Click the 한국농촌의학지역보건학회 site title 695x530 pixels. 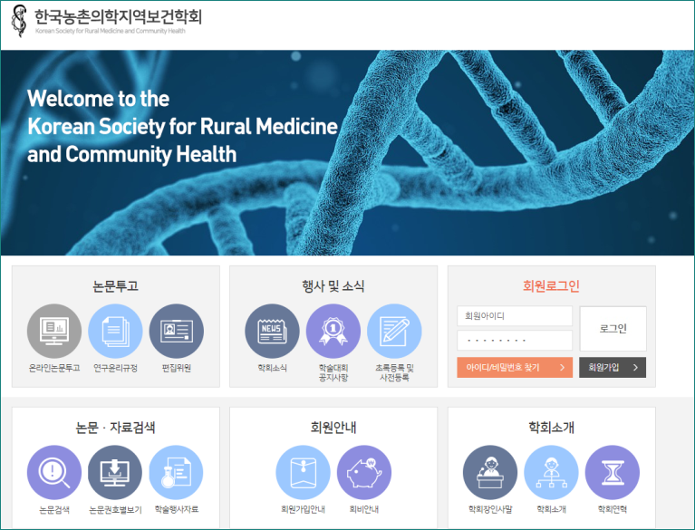click(x=119, y=17)
